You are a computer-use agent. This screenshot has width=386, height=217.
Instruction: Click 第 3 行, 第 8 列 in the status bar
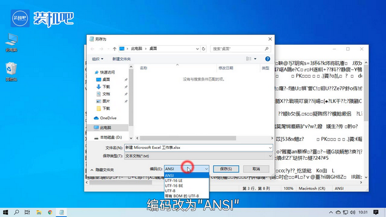(x=256, y=189)
